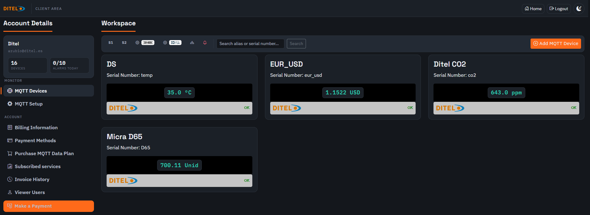Click the DITEL logo on DS card
590x215 pixels.
(123, 108)
